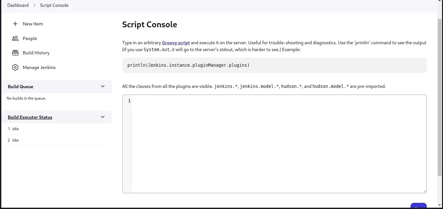The image size is (443, 209).
Task: Open the Manage Jenkins text link
Action: pyautogui.click(x=39, y=67)
